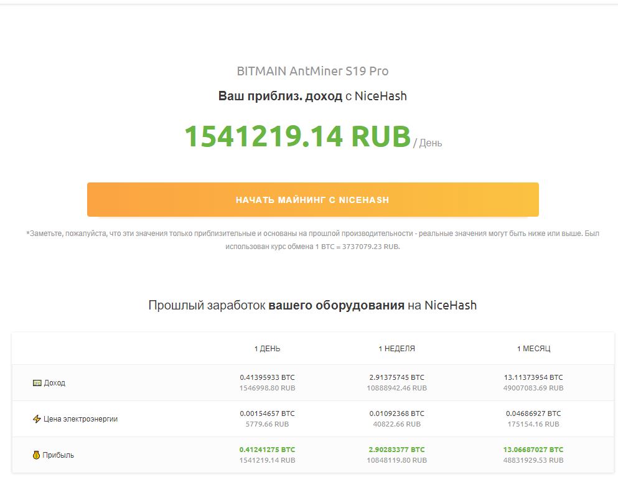
Task: Click the green '13.06687027 BTC' monthly profit
Action: click(533, 450)
